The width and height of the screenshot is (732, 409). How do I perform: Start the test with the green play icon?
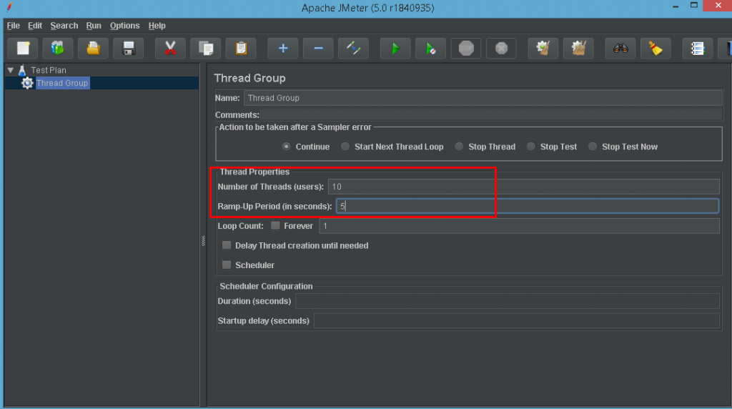tap(395, 48)
